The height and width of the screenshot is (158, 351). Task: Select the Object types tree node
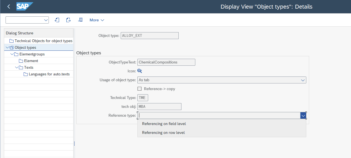25,47
